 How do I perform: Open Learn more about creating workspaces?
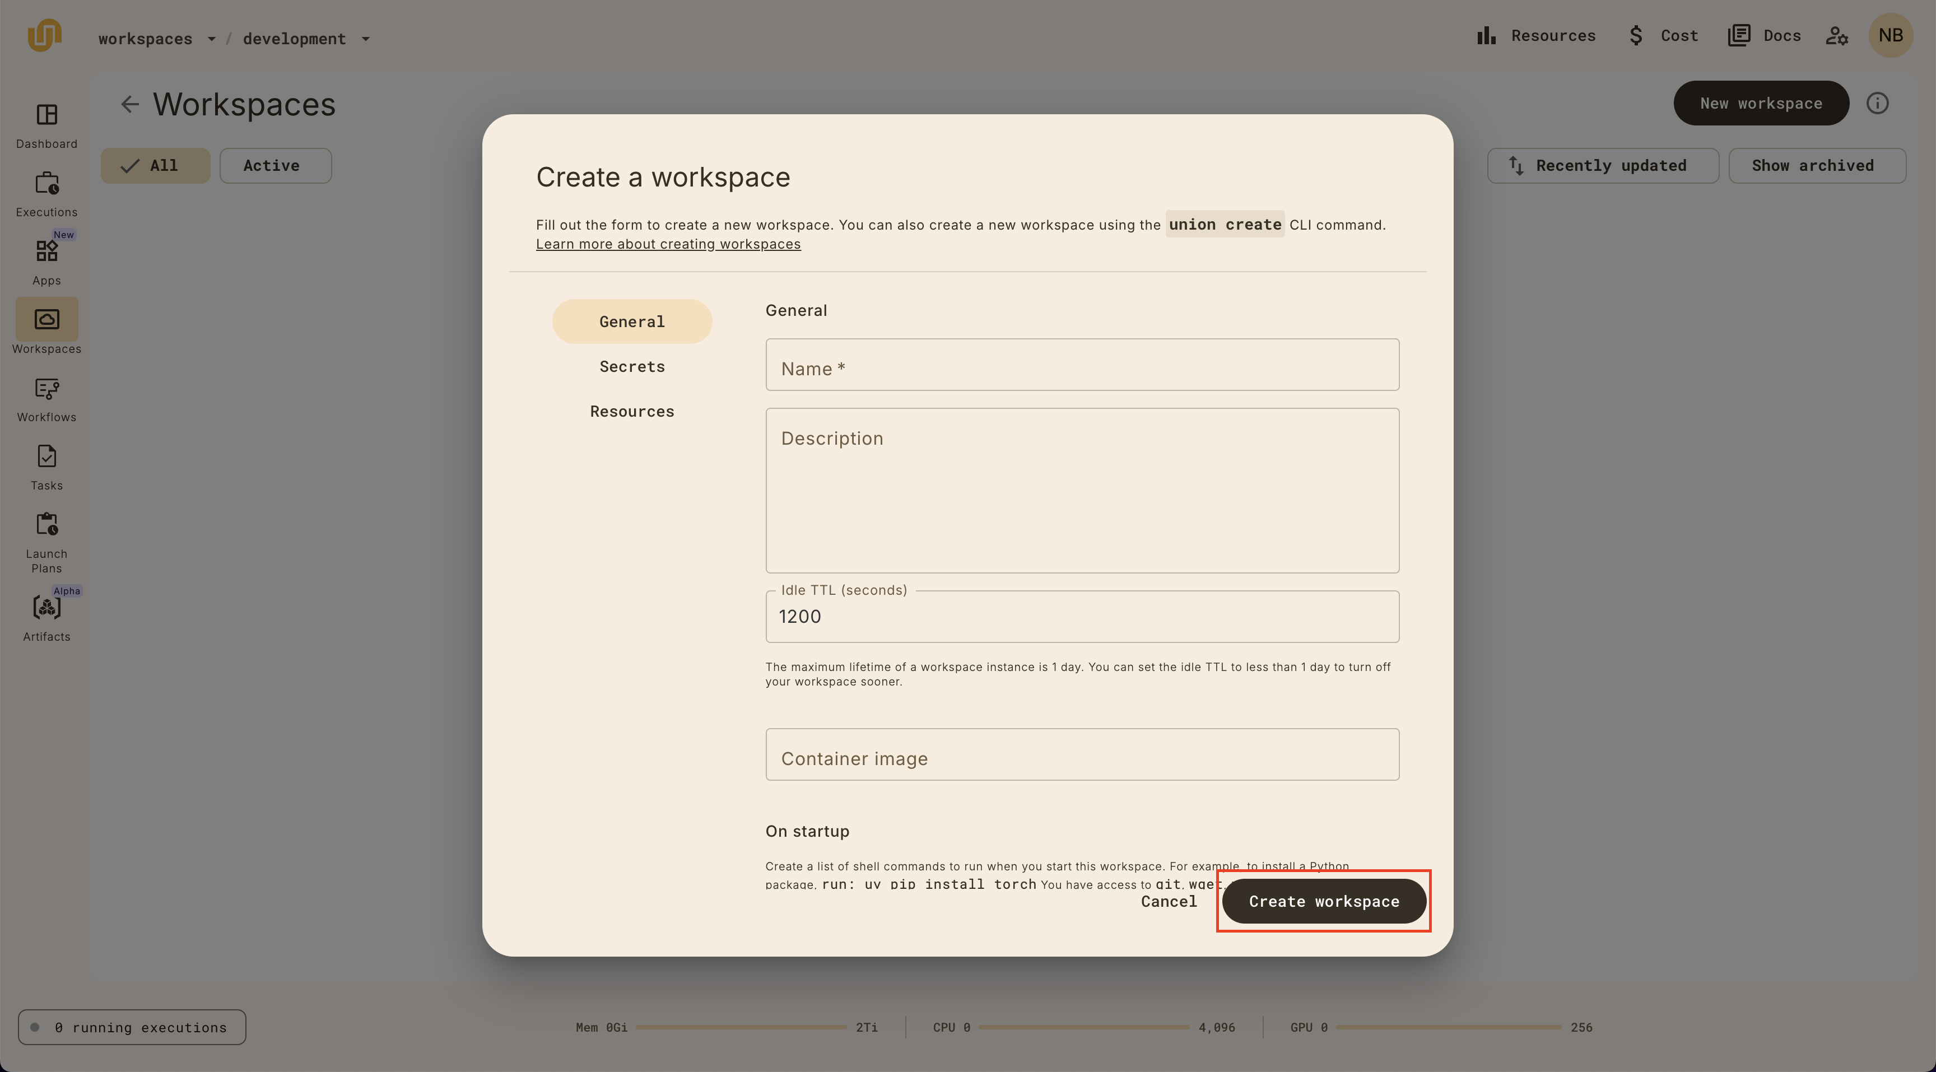tap(668, 244)
